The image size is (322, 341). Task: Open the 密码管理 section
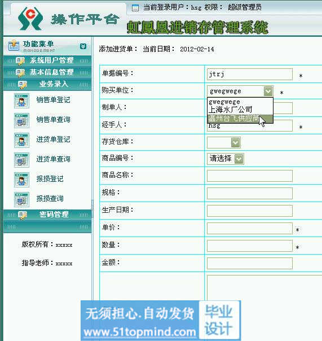pos(47,215)
